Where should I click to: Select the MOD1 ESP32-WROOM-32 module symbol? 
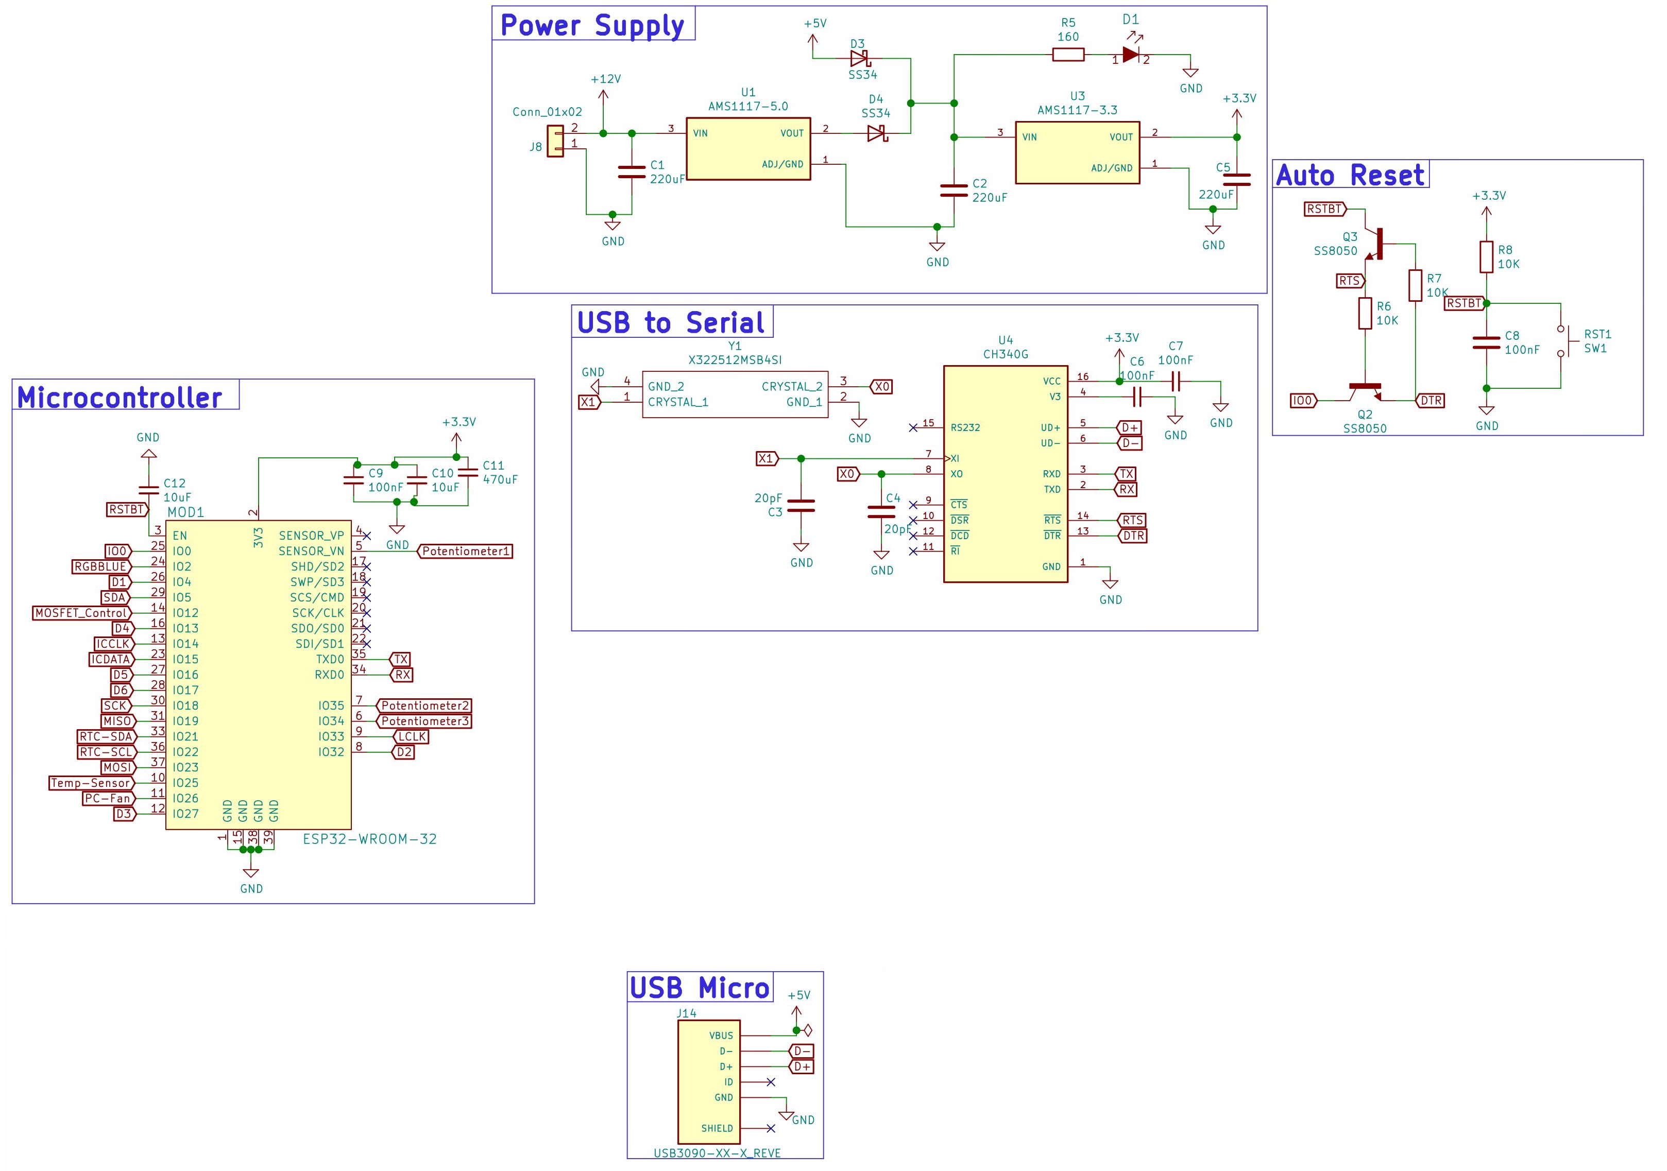[259, 675]
